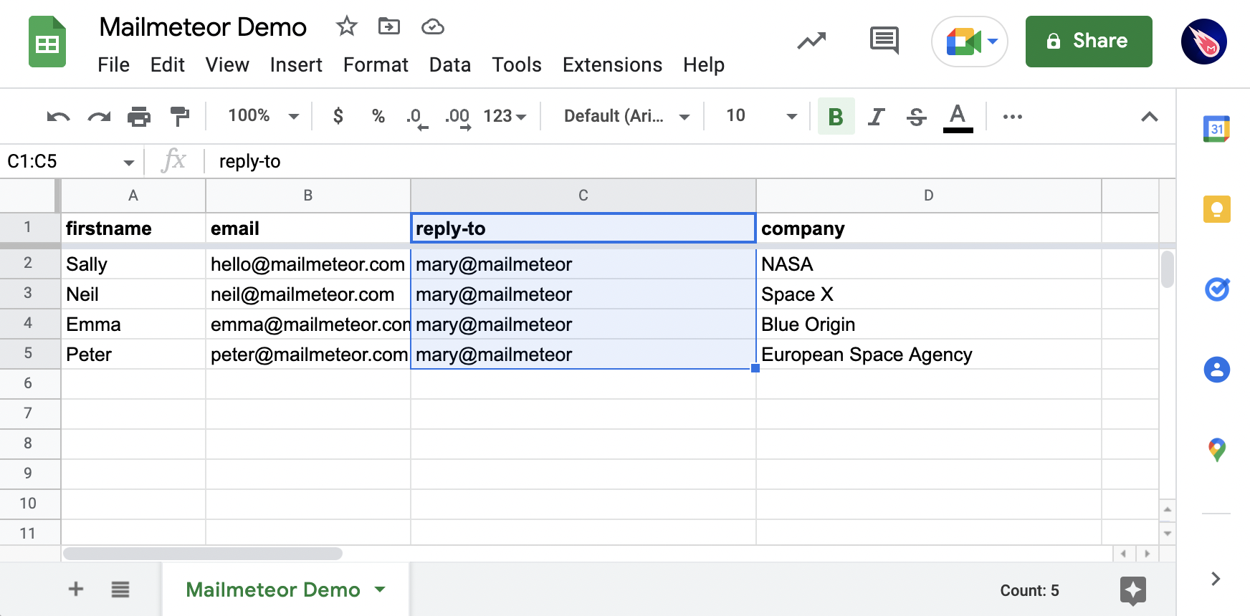The image size is (1250, 616).
Task: Open the Name box dropdown arrow
Action: 129,163
